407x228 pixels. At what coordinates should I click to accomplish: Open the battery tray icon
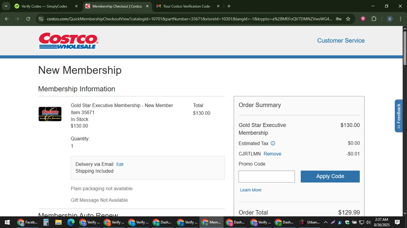pos(354,222)
